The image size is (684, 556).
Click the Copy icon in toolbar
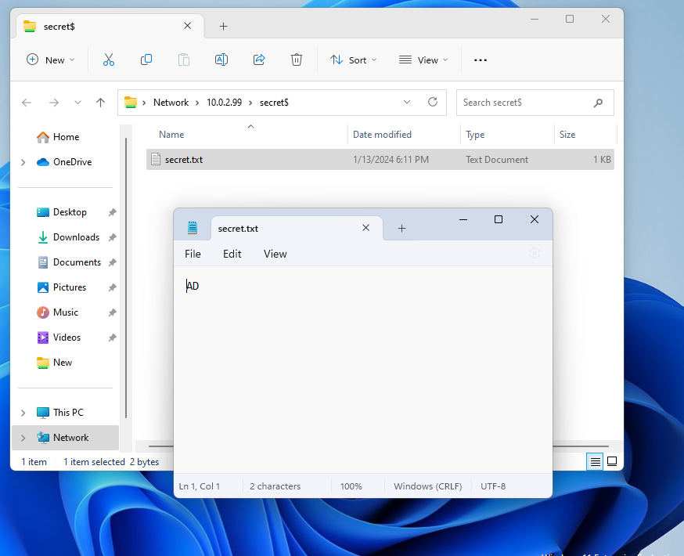146,60
